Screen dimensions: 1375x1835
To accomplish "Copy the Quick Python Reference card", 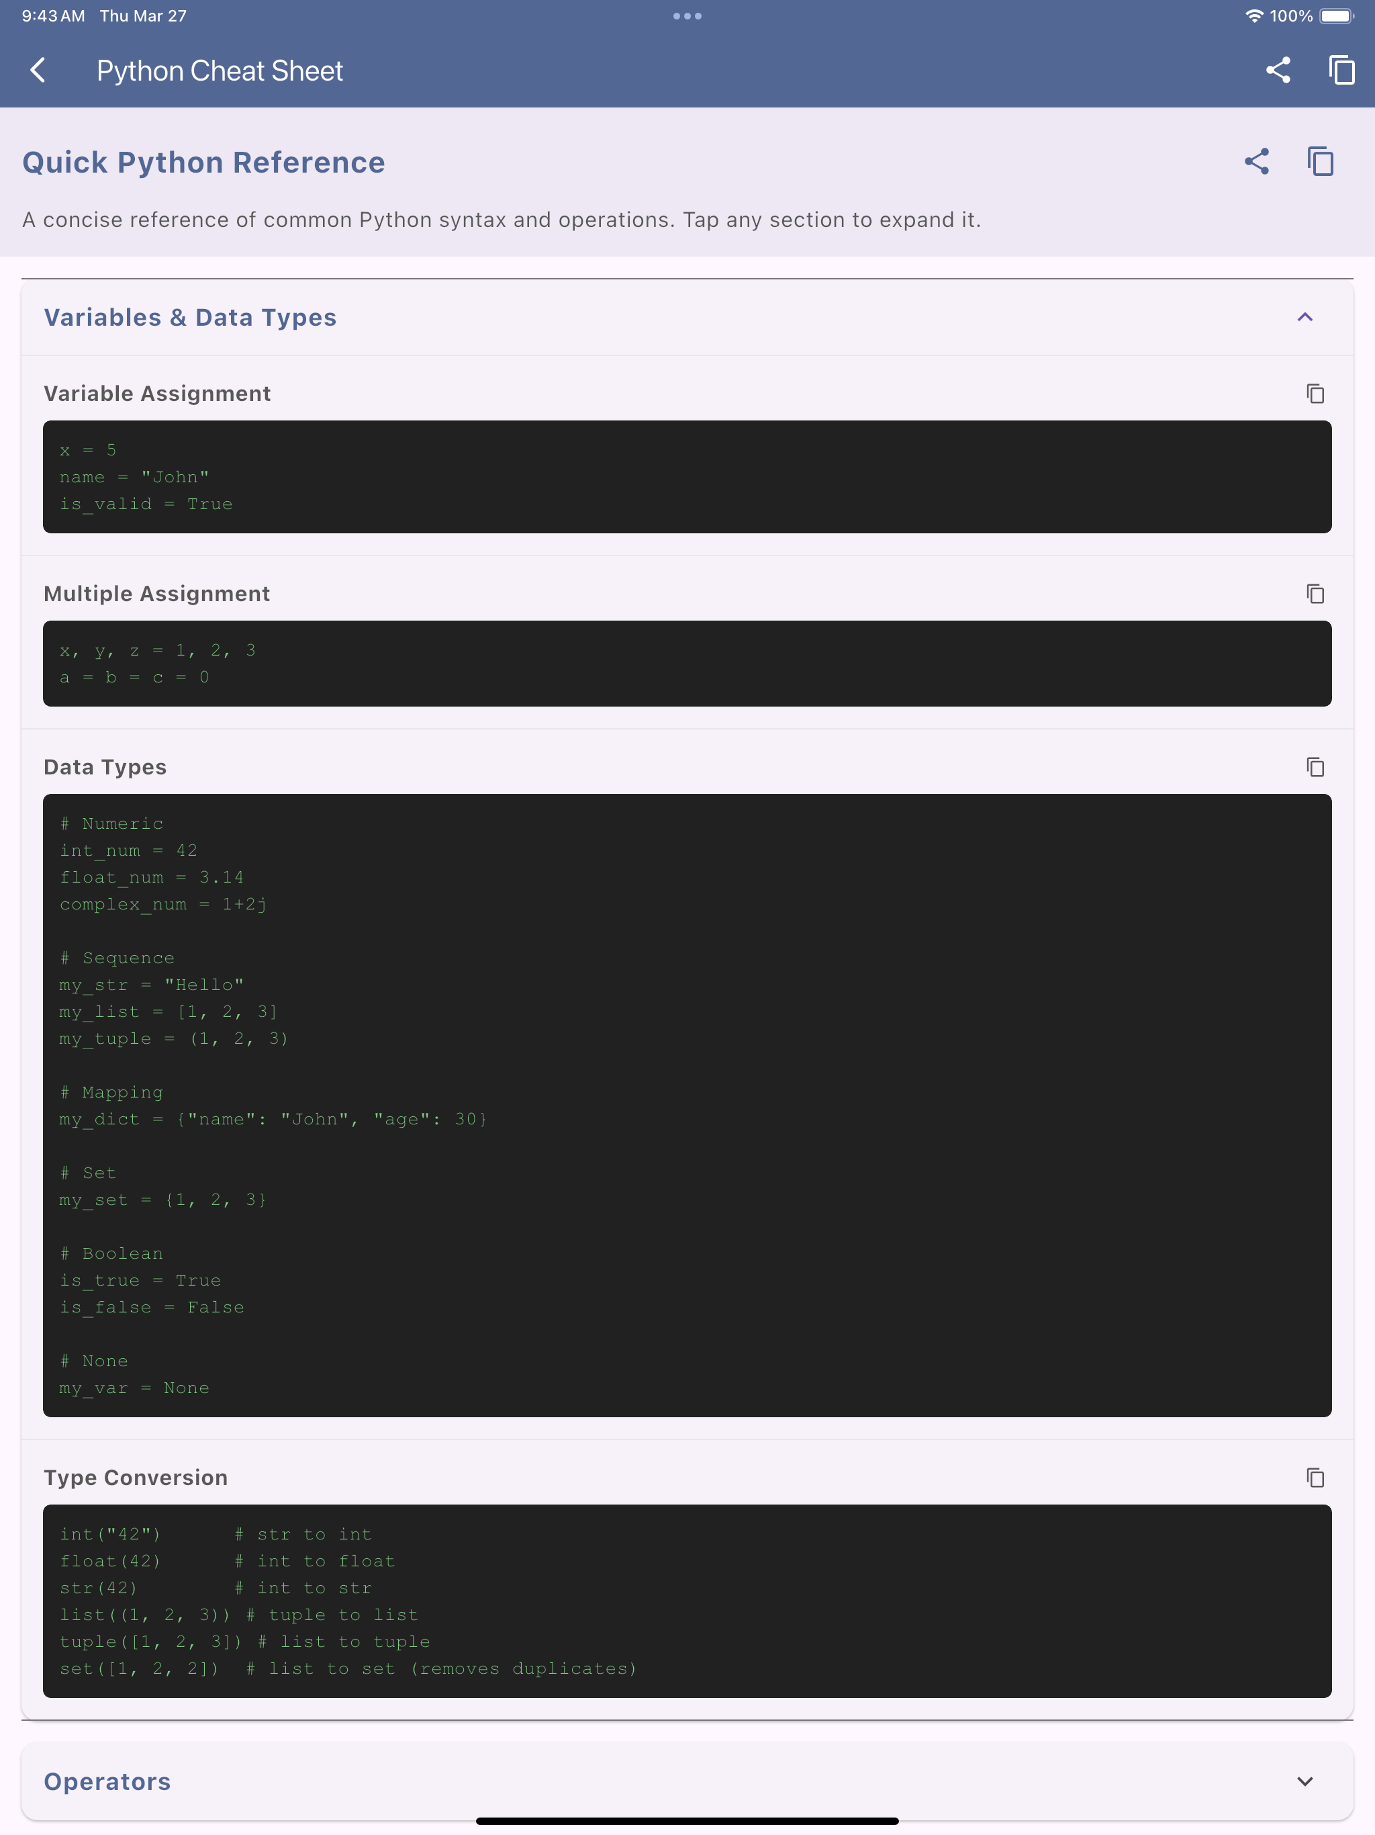I will (1319, 162).
